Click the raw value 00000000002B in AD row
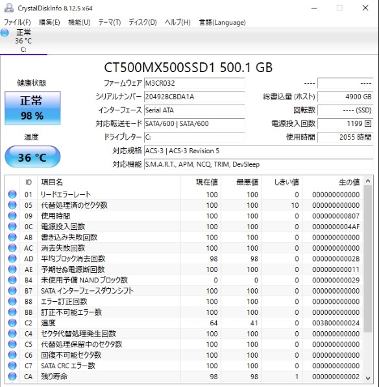The width and height of the screenshot is (379, 387). pos(336,258)
